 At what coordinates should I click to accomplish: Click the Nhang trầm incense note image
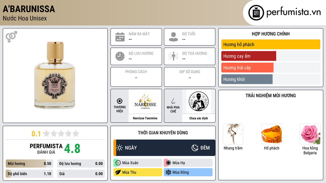[233, 134]
